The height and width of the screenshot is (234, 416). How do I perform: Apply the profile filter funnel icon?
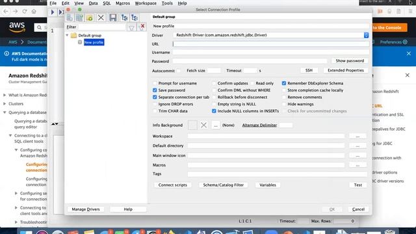pos(131,27)
